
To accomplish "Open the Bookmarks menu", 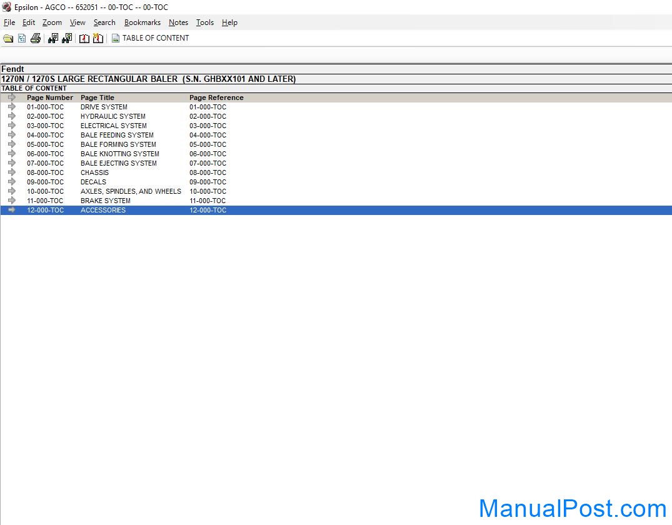I will 143,22.
